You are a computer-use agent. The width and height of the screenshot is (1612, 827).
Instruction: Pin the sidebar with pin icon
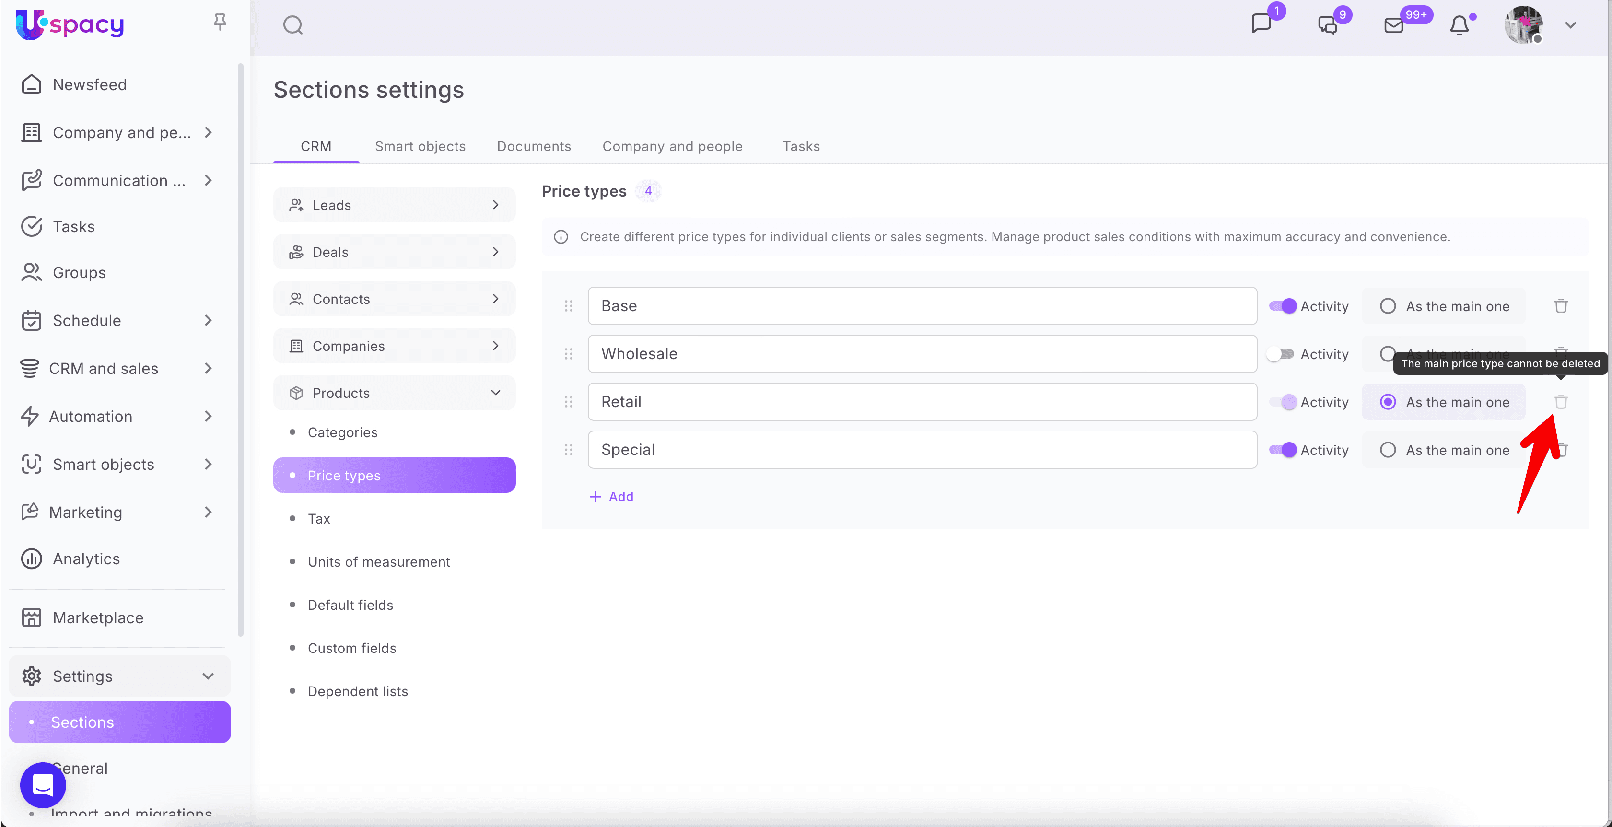220,23
